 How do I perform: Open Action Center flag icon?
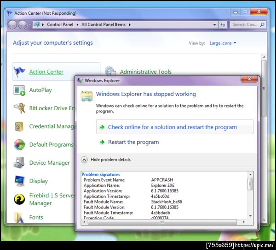[x=19, y=72]
